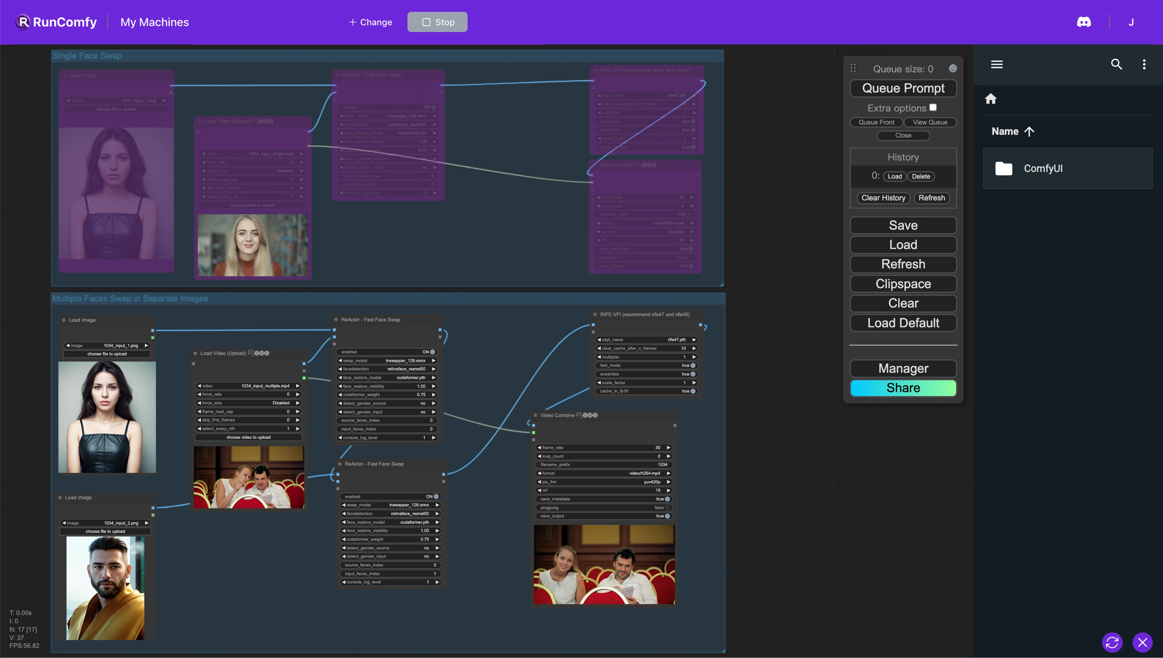
Task: Toggle fast_mode in RIFE VFI node
Action: coord(693,366)
